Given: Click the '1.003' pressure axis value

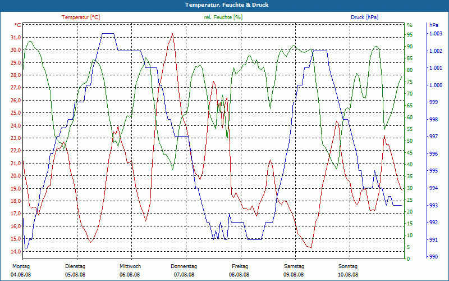Looking at the screenshot, I should pos(436,34).
